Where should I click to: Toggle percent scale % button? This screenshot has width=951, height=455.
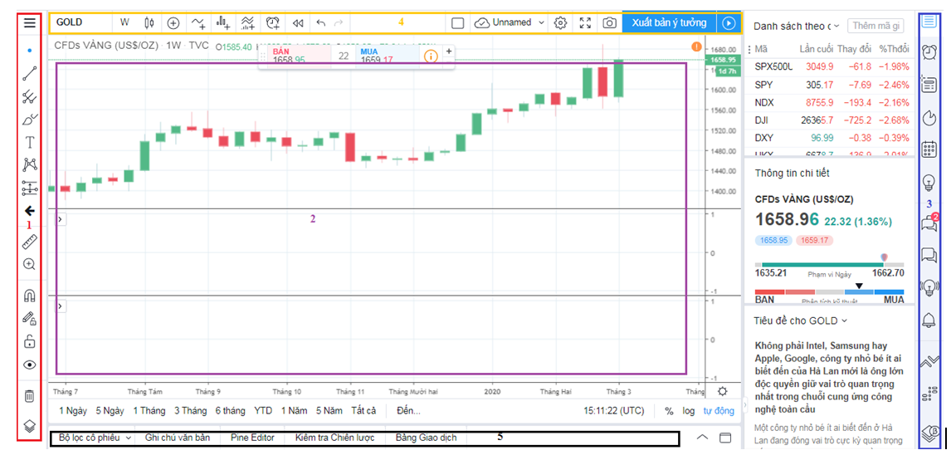(x=669, y=411)
